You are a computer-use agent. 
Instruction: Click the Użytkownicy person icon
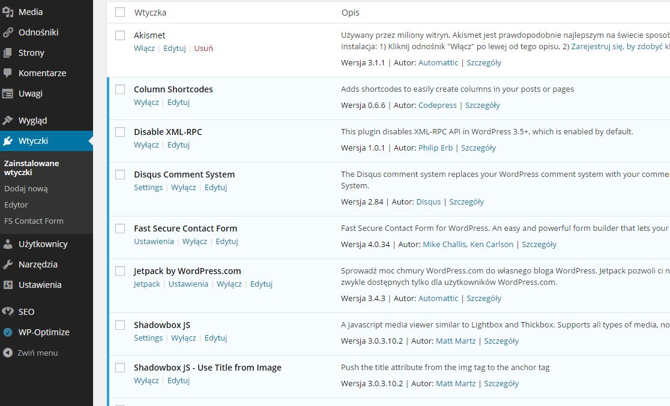pos(8,244)
